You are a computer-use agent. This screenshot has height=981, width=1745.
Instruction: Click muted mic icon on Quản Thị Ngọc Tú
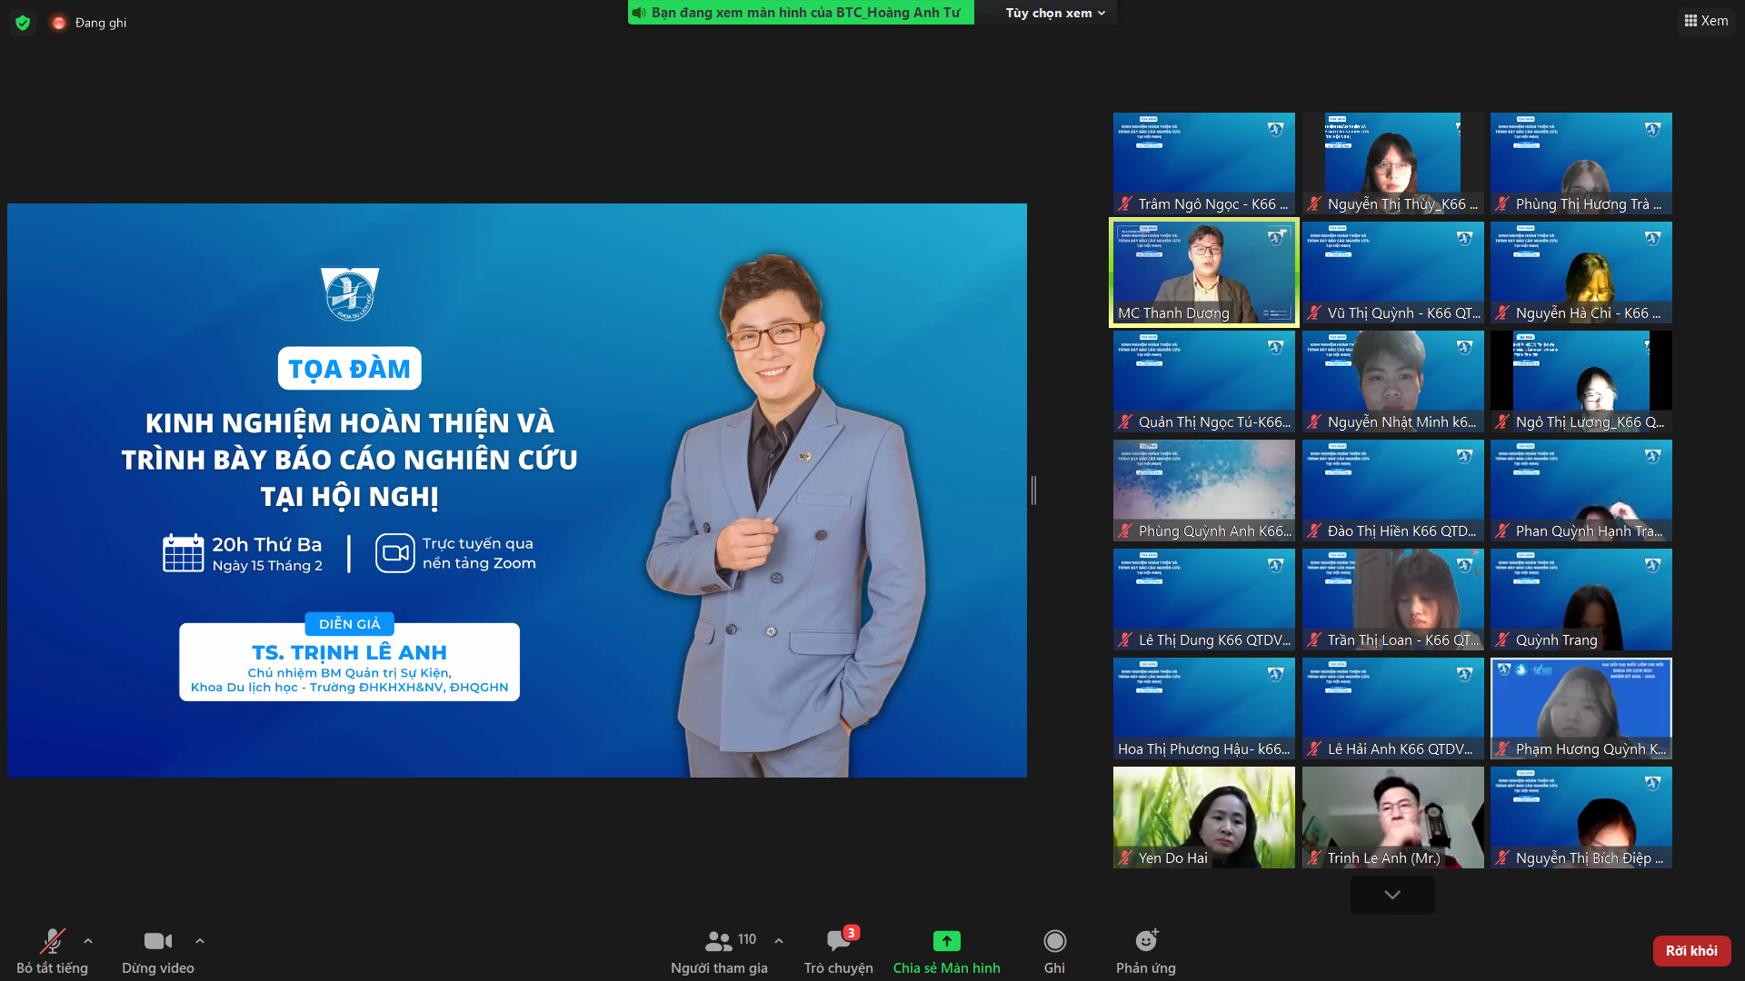coord(1126,422)
